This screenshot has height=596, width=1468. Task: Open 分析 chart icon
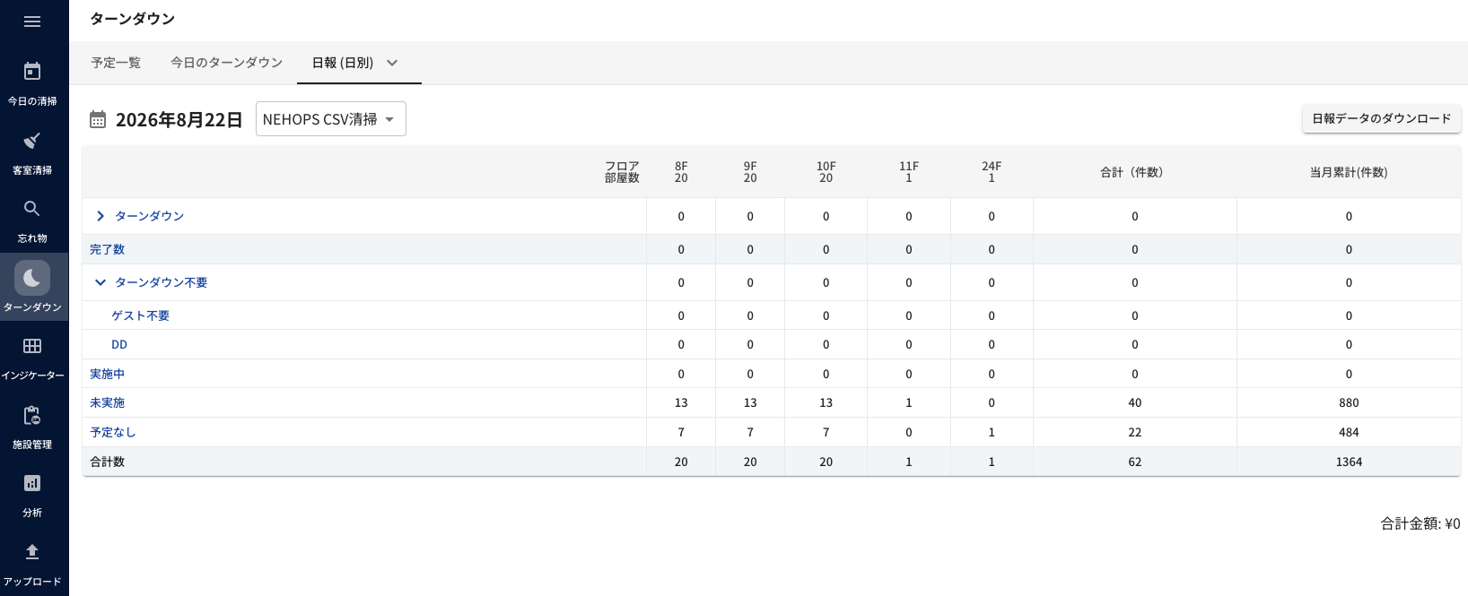32,483
